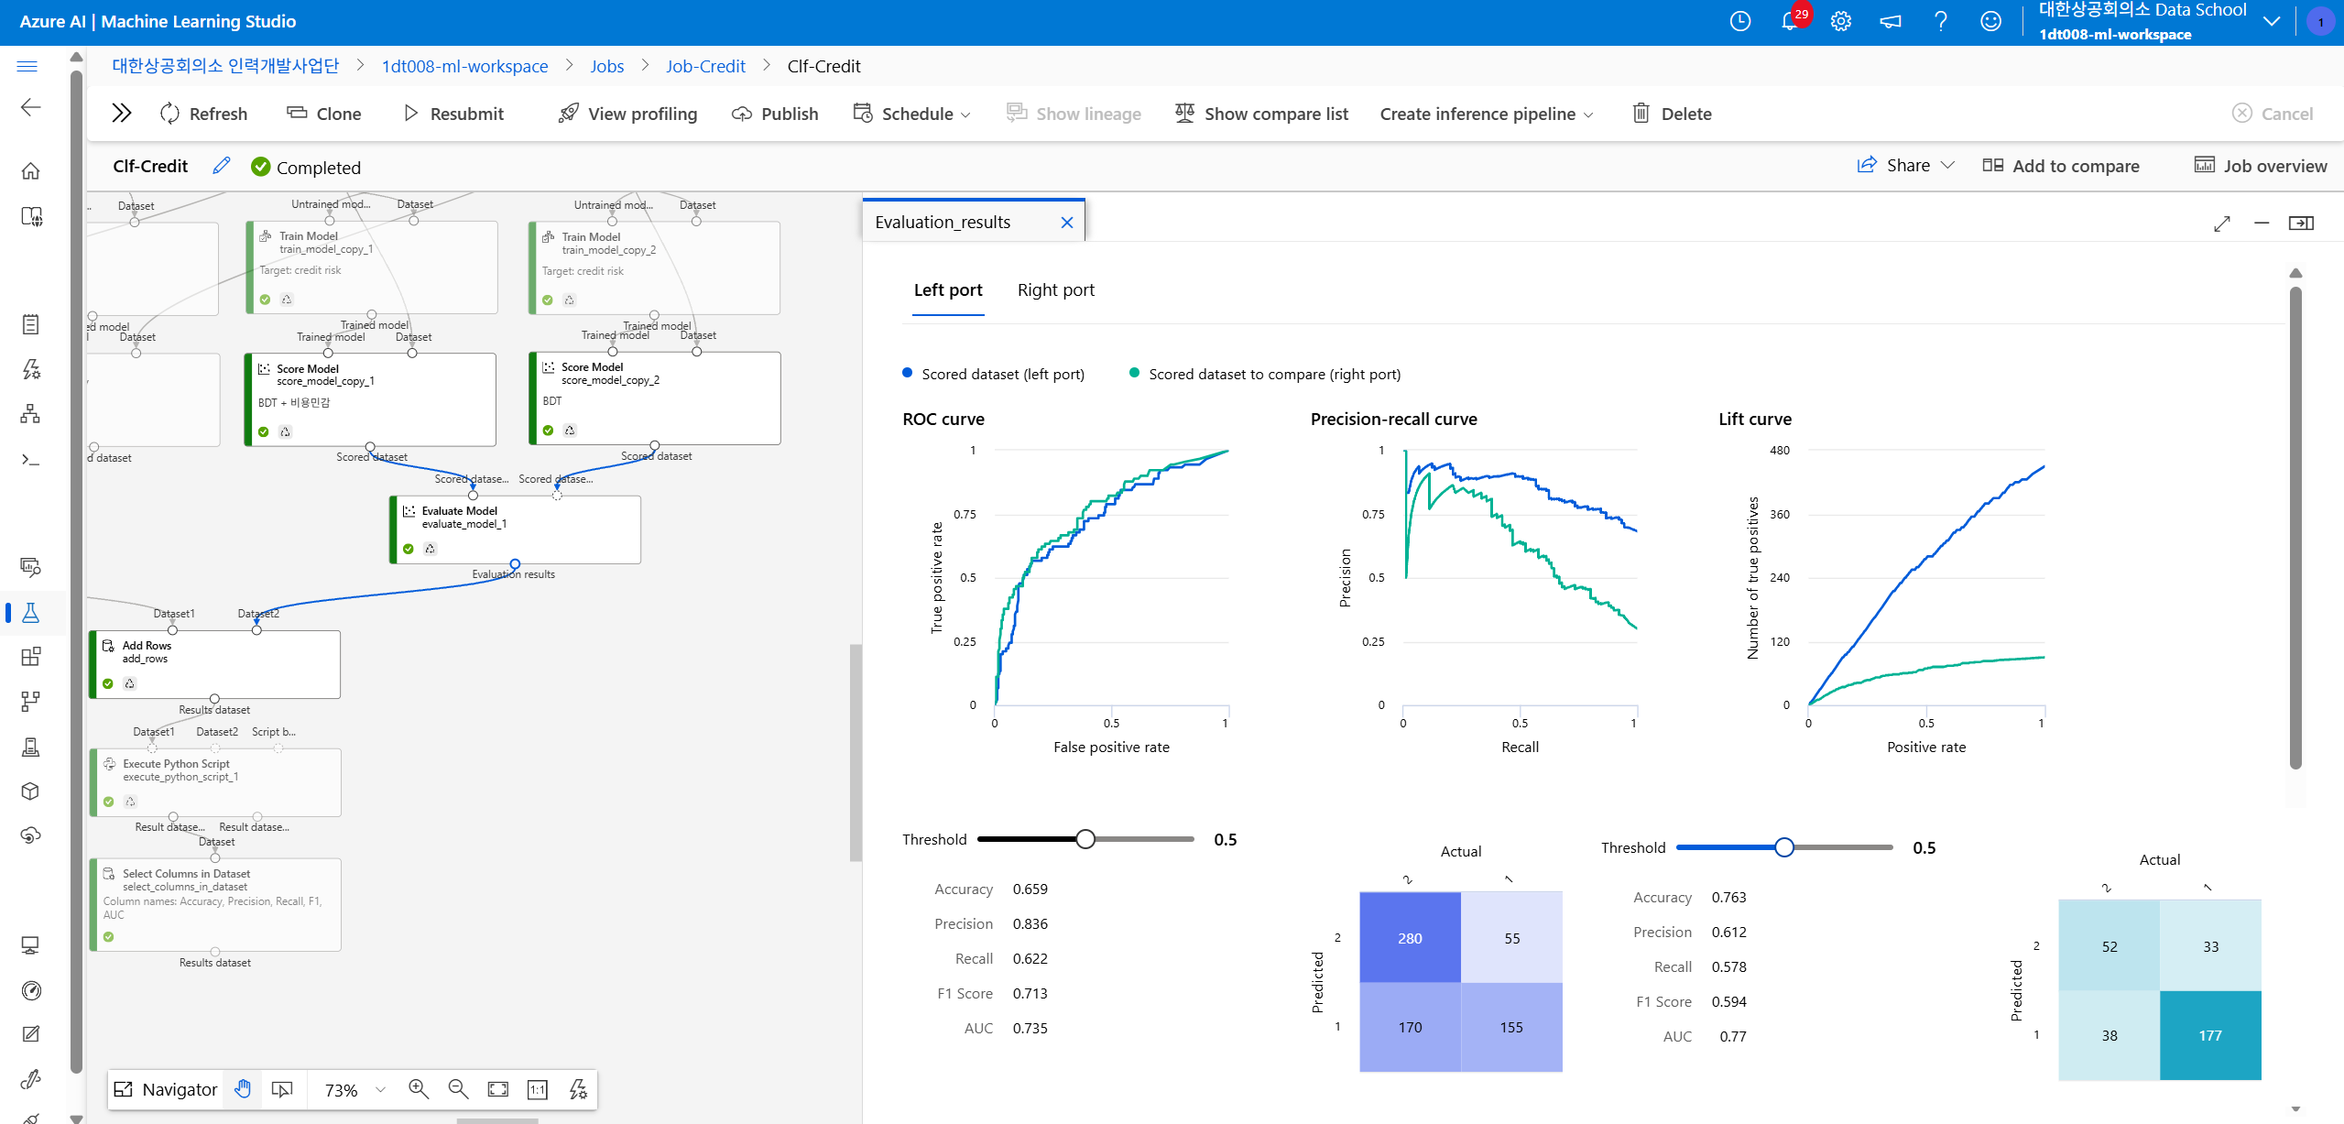Toggle the select mode pointer tool
The width and height of the screenshot is (2344, 1124).
click(282, 1089)
